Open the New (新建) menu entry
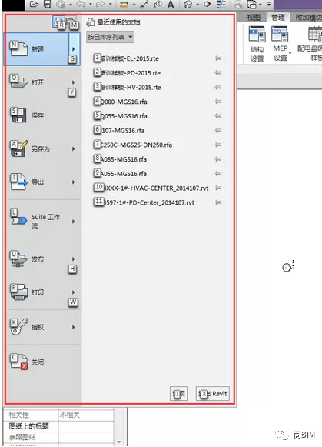Image resolution: width=322 pixels, height=447 pixels. tap(36, 49)
